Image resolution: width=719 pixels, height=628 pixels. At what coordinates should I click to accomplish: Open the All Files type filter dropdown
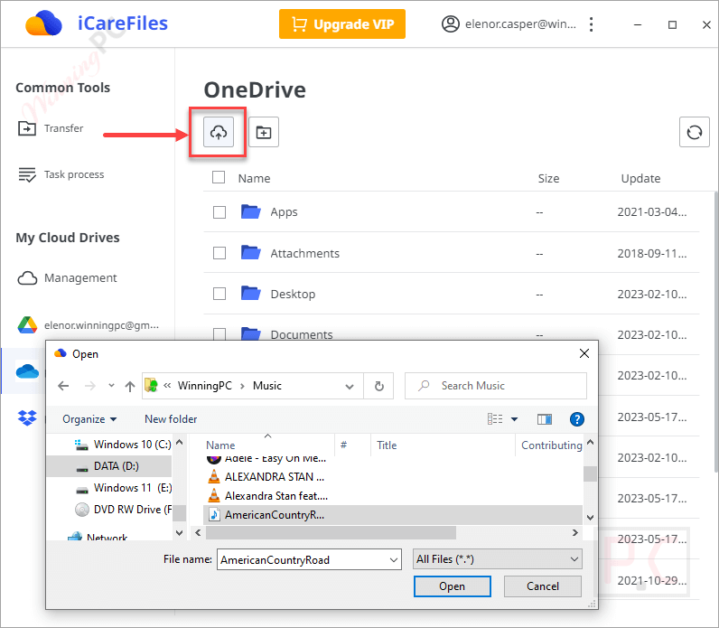tap(497, 559)
